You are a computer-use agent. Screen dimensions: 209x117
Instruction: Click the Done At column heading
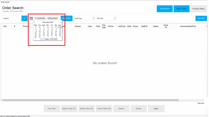[x=166, y=26]
